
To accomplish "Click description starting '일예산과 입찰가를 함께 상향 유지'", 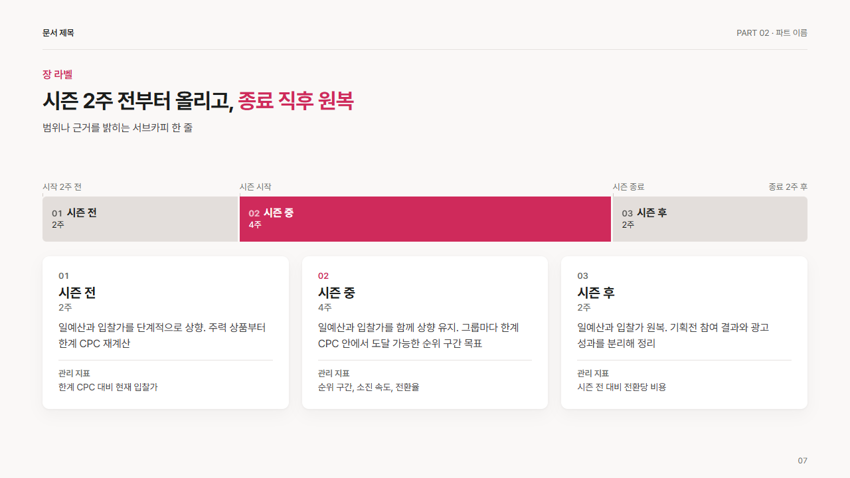I will click(418, 335).
